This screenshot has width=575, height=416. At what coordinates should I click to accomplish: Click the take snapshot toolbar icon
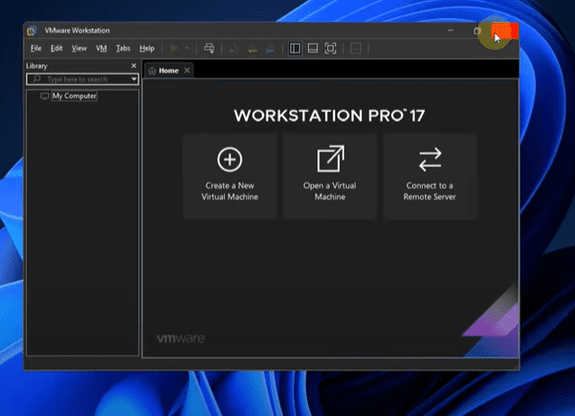(x=235, y=48)
